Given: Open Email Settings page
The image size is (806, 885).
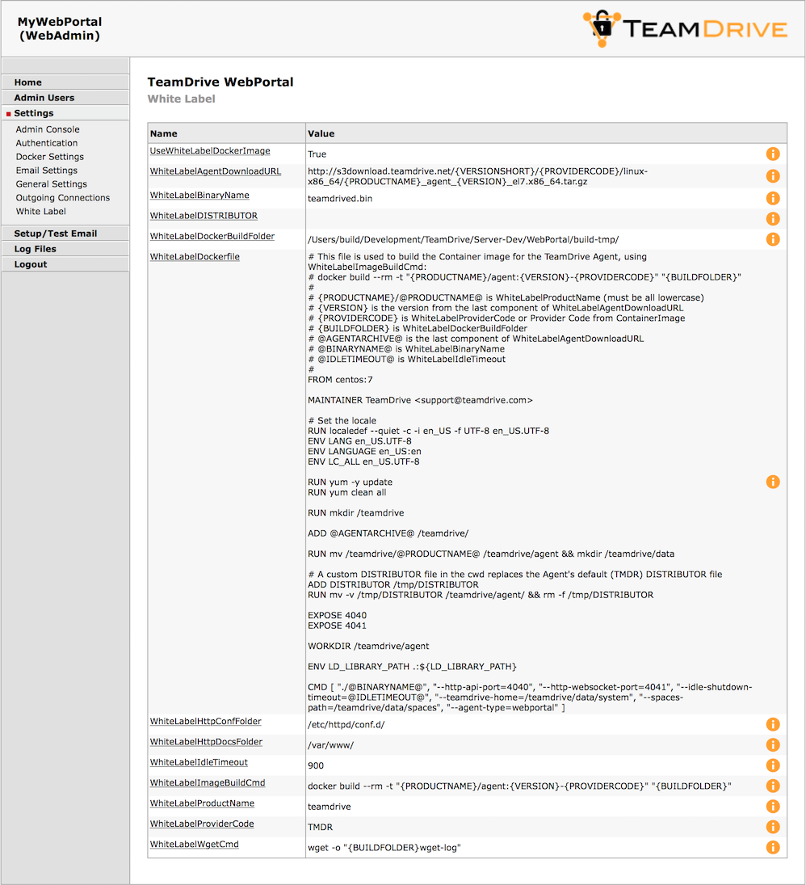Looking at the screenshot, I should tap(46, 171).
